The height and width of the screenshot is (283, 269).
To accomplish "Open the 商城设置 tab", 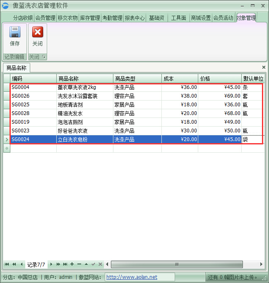I will (x=201, y=18).
